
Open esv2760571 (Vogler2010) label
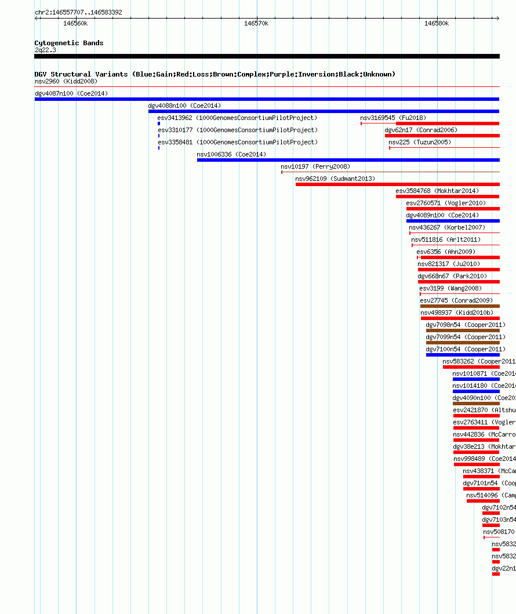(446, 203)
